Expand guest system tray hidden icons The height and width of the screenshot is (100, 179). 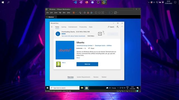118,88
